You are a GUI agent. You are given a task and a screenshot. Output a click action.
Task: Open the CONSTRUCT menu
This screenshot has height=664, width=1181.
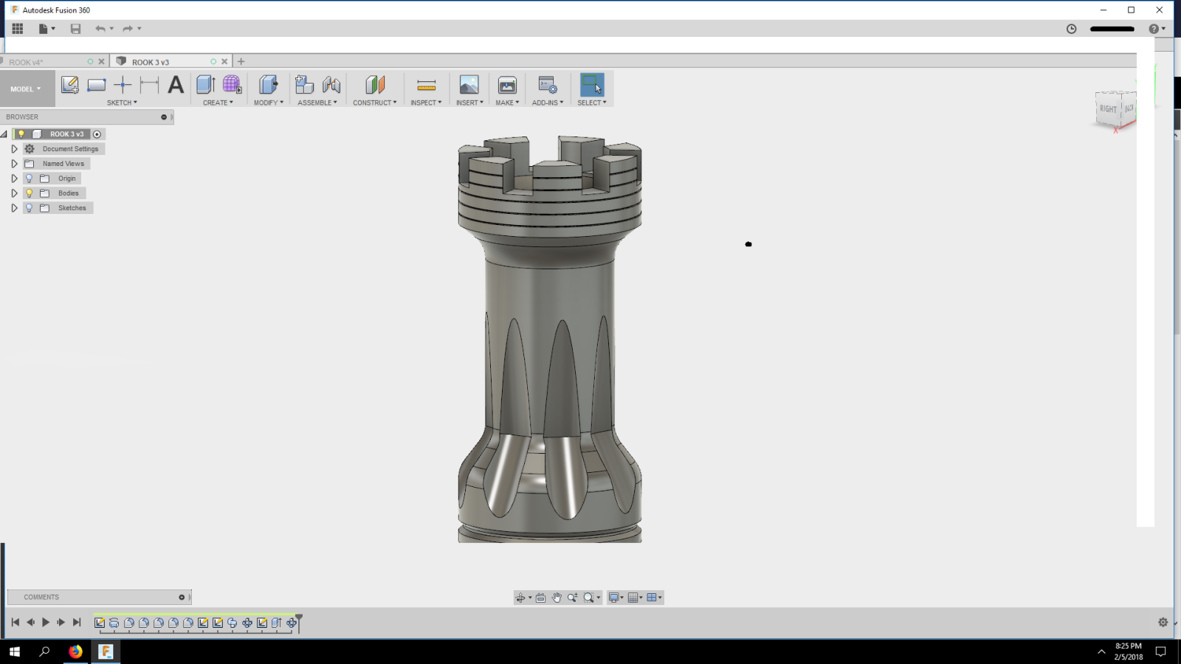coord(374,103)
